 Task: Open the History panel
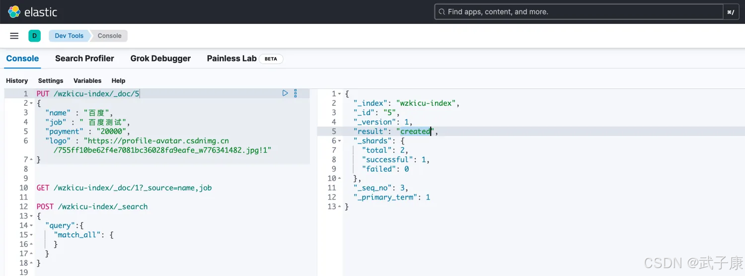point(17,80)
